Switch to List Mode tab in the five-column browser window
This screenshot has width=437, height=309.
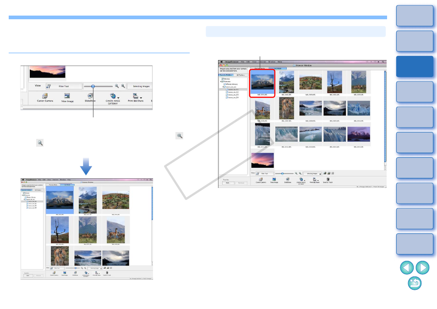[x=278, y=68]
